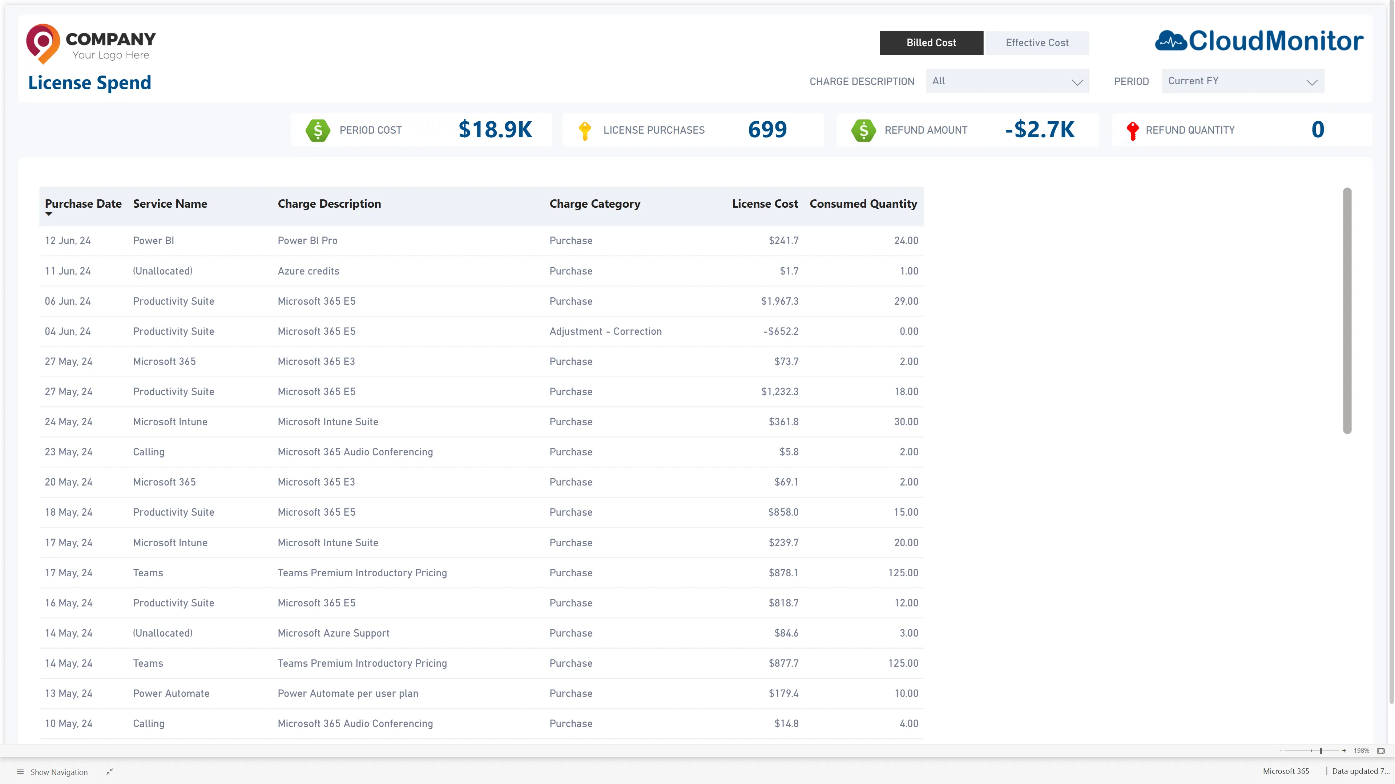
Task: Click the green dollar icon beside Refund Amount
Action: click(x=863, y=130)
